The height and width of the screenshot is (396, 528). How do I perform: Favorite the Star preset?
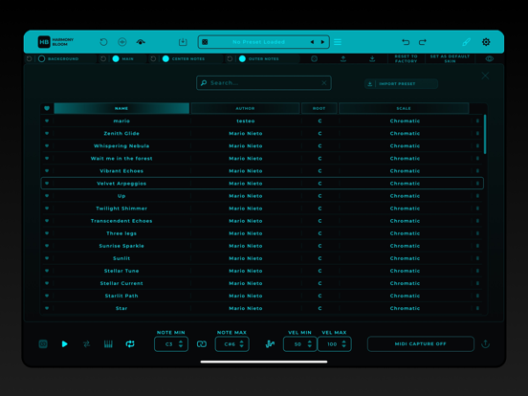click(47, 308)
